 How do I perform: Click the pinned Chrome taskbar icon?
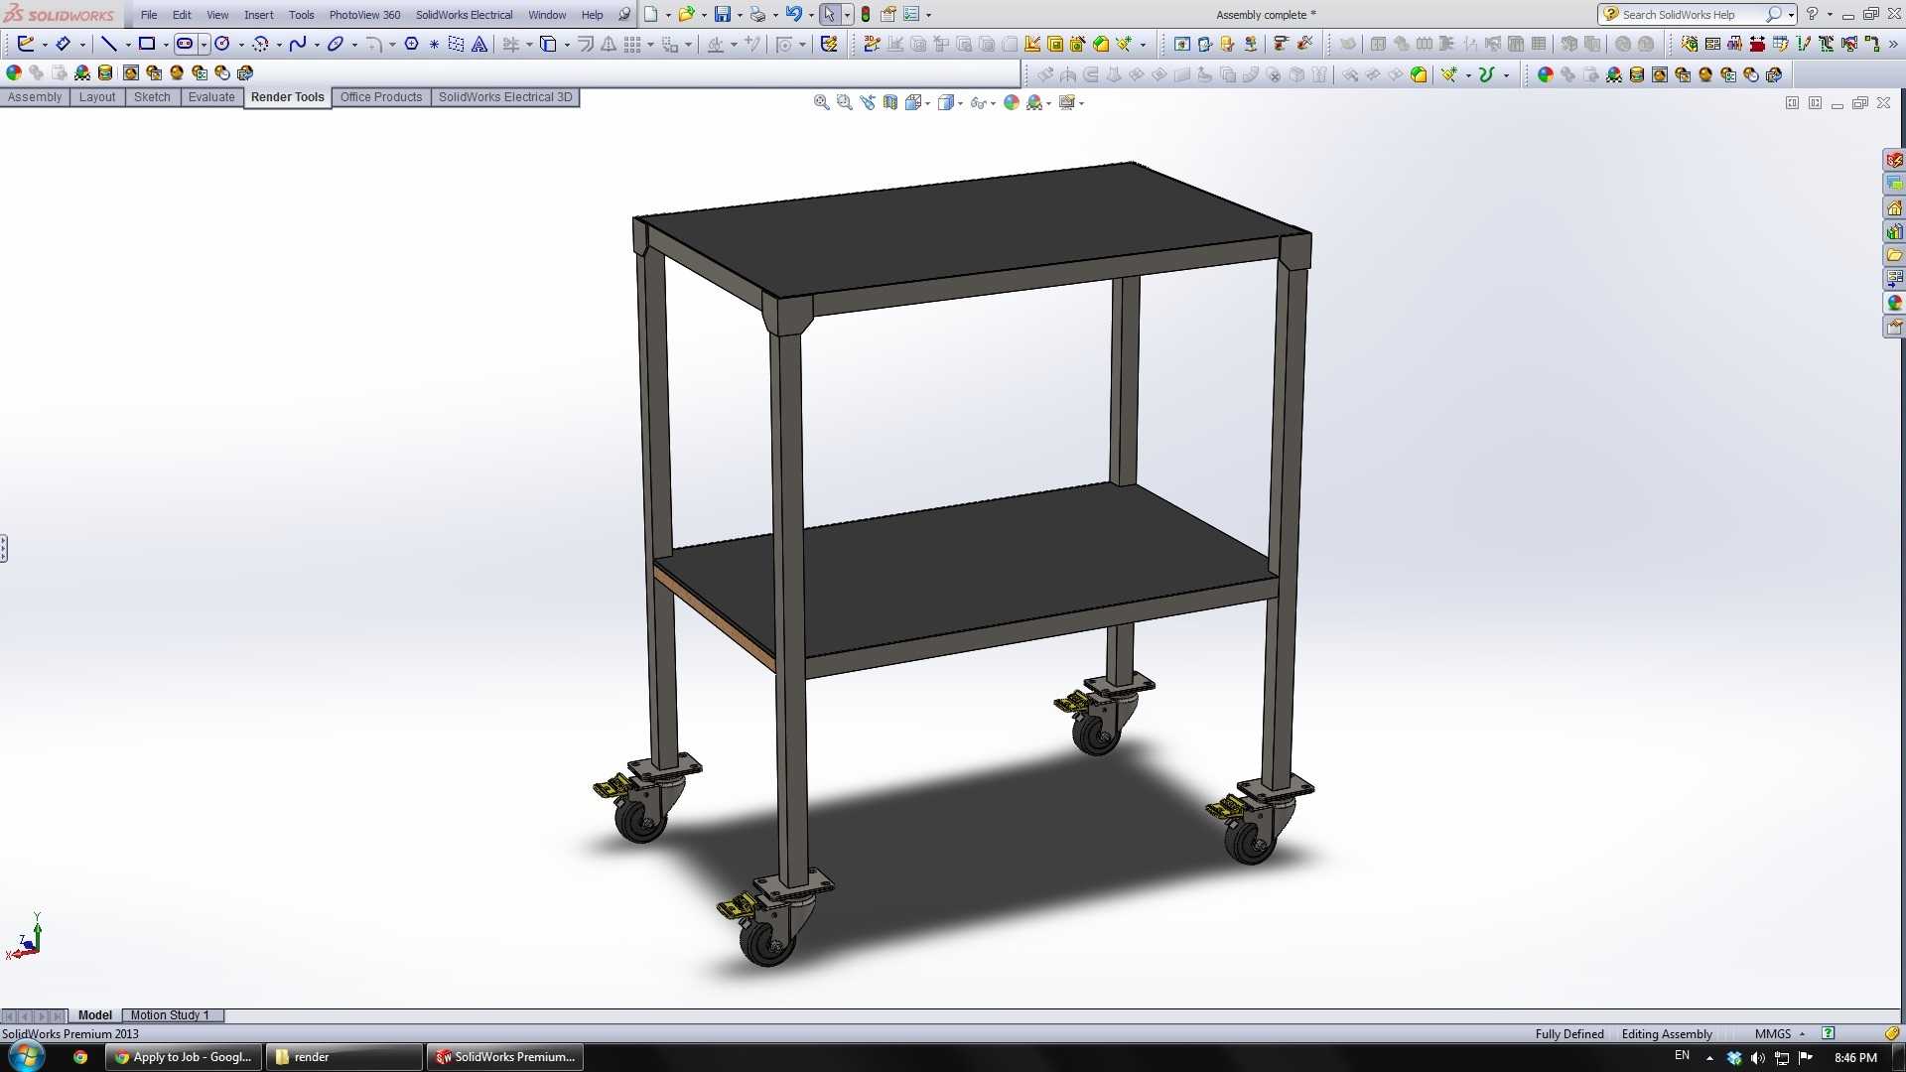click(80, 1057)
